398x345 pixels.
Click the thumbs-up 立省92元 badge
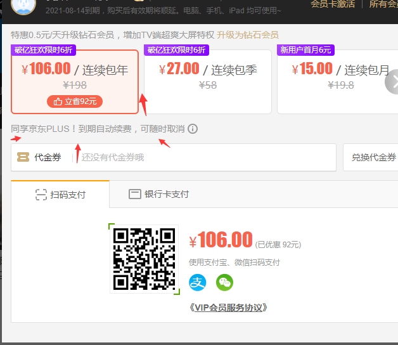tap(75, 101)
